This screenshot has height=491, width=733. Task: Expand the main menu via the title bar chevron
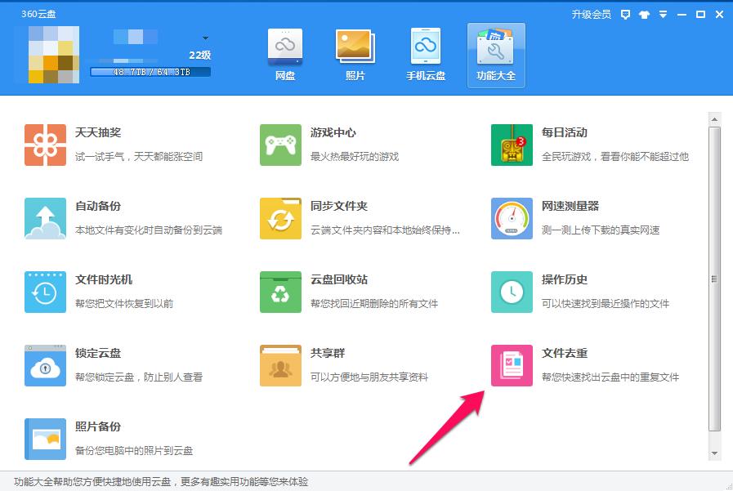663,14
